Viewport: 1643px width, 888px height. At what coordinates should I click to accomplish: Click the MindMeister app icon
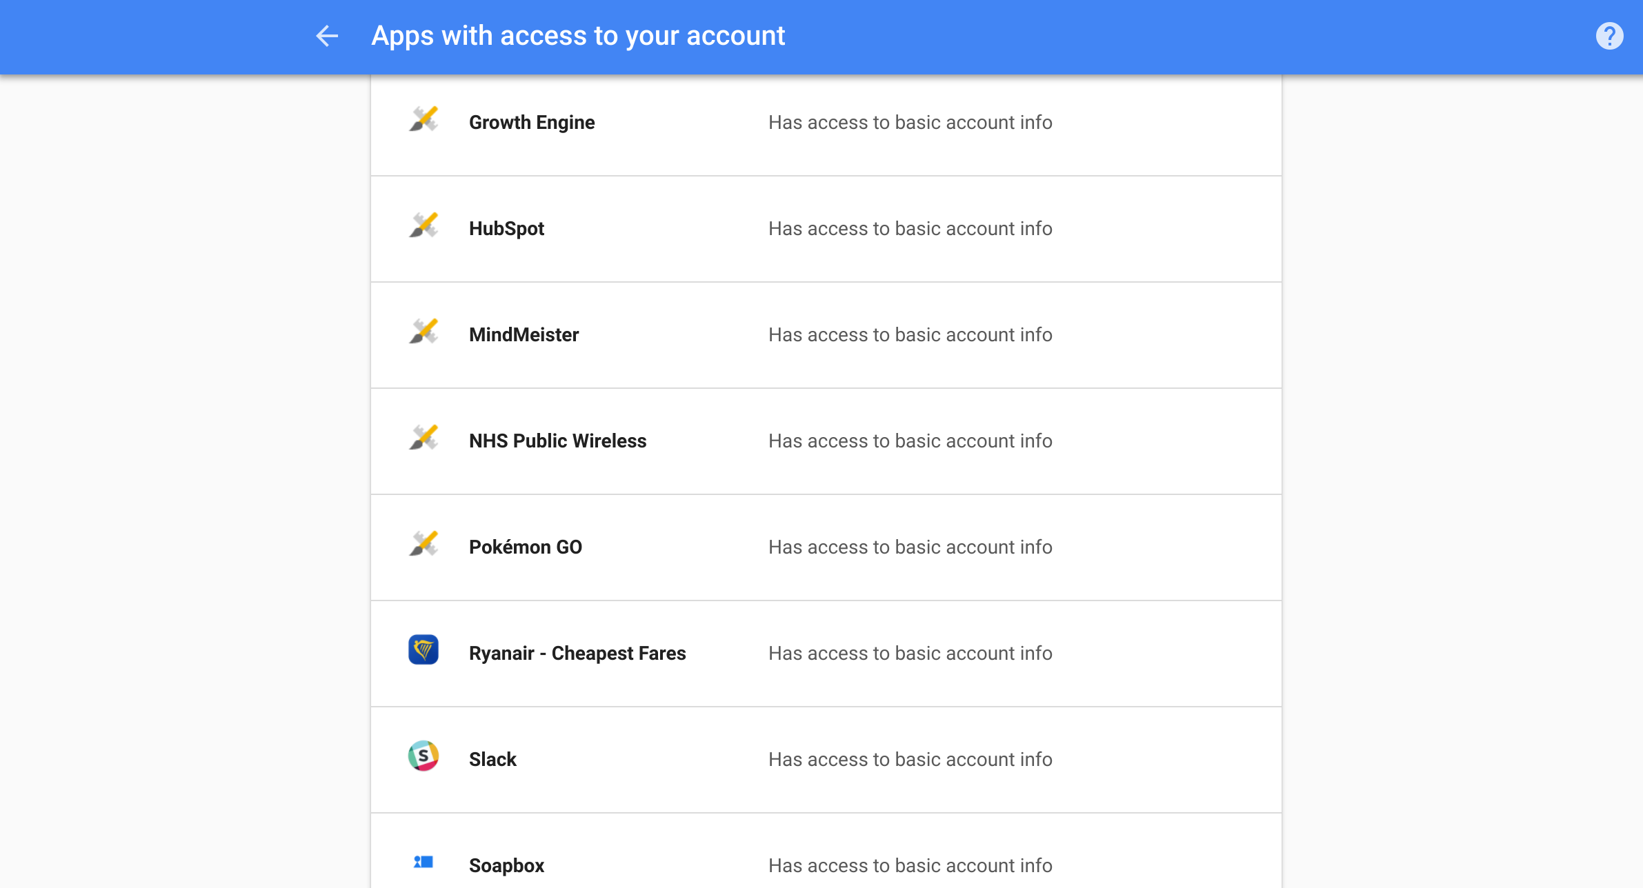pos(424,332)
